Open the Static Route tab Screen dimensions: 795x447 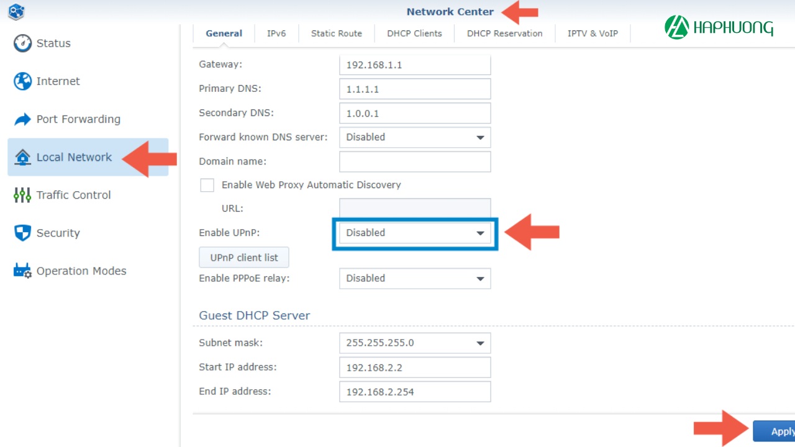point(336,34)
